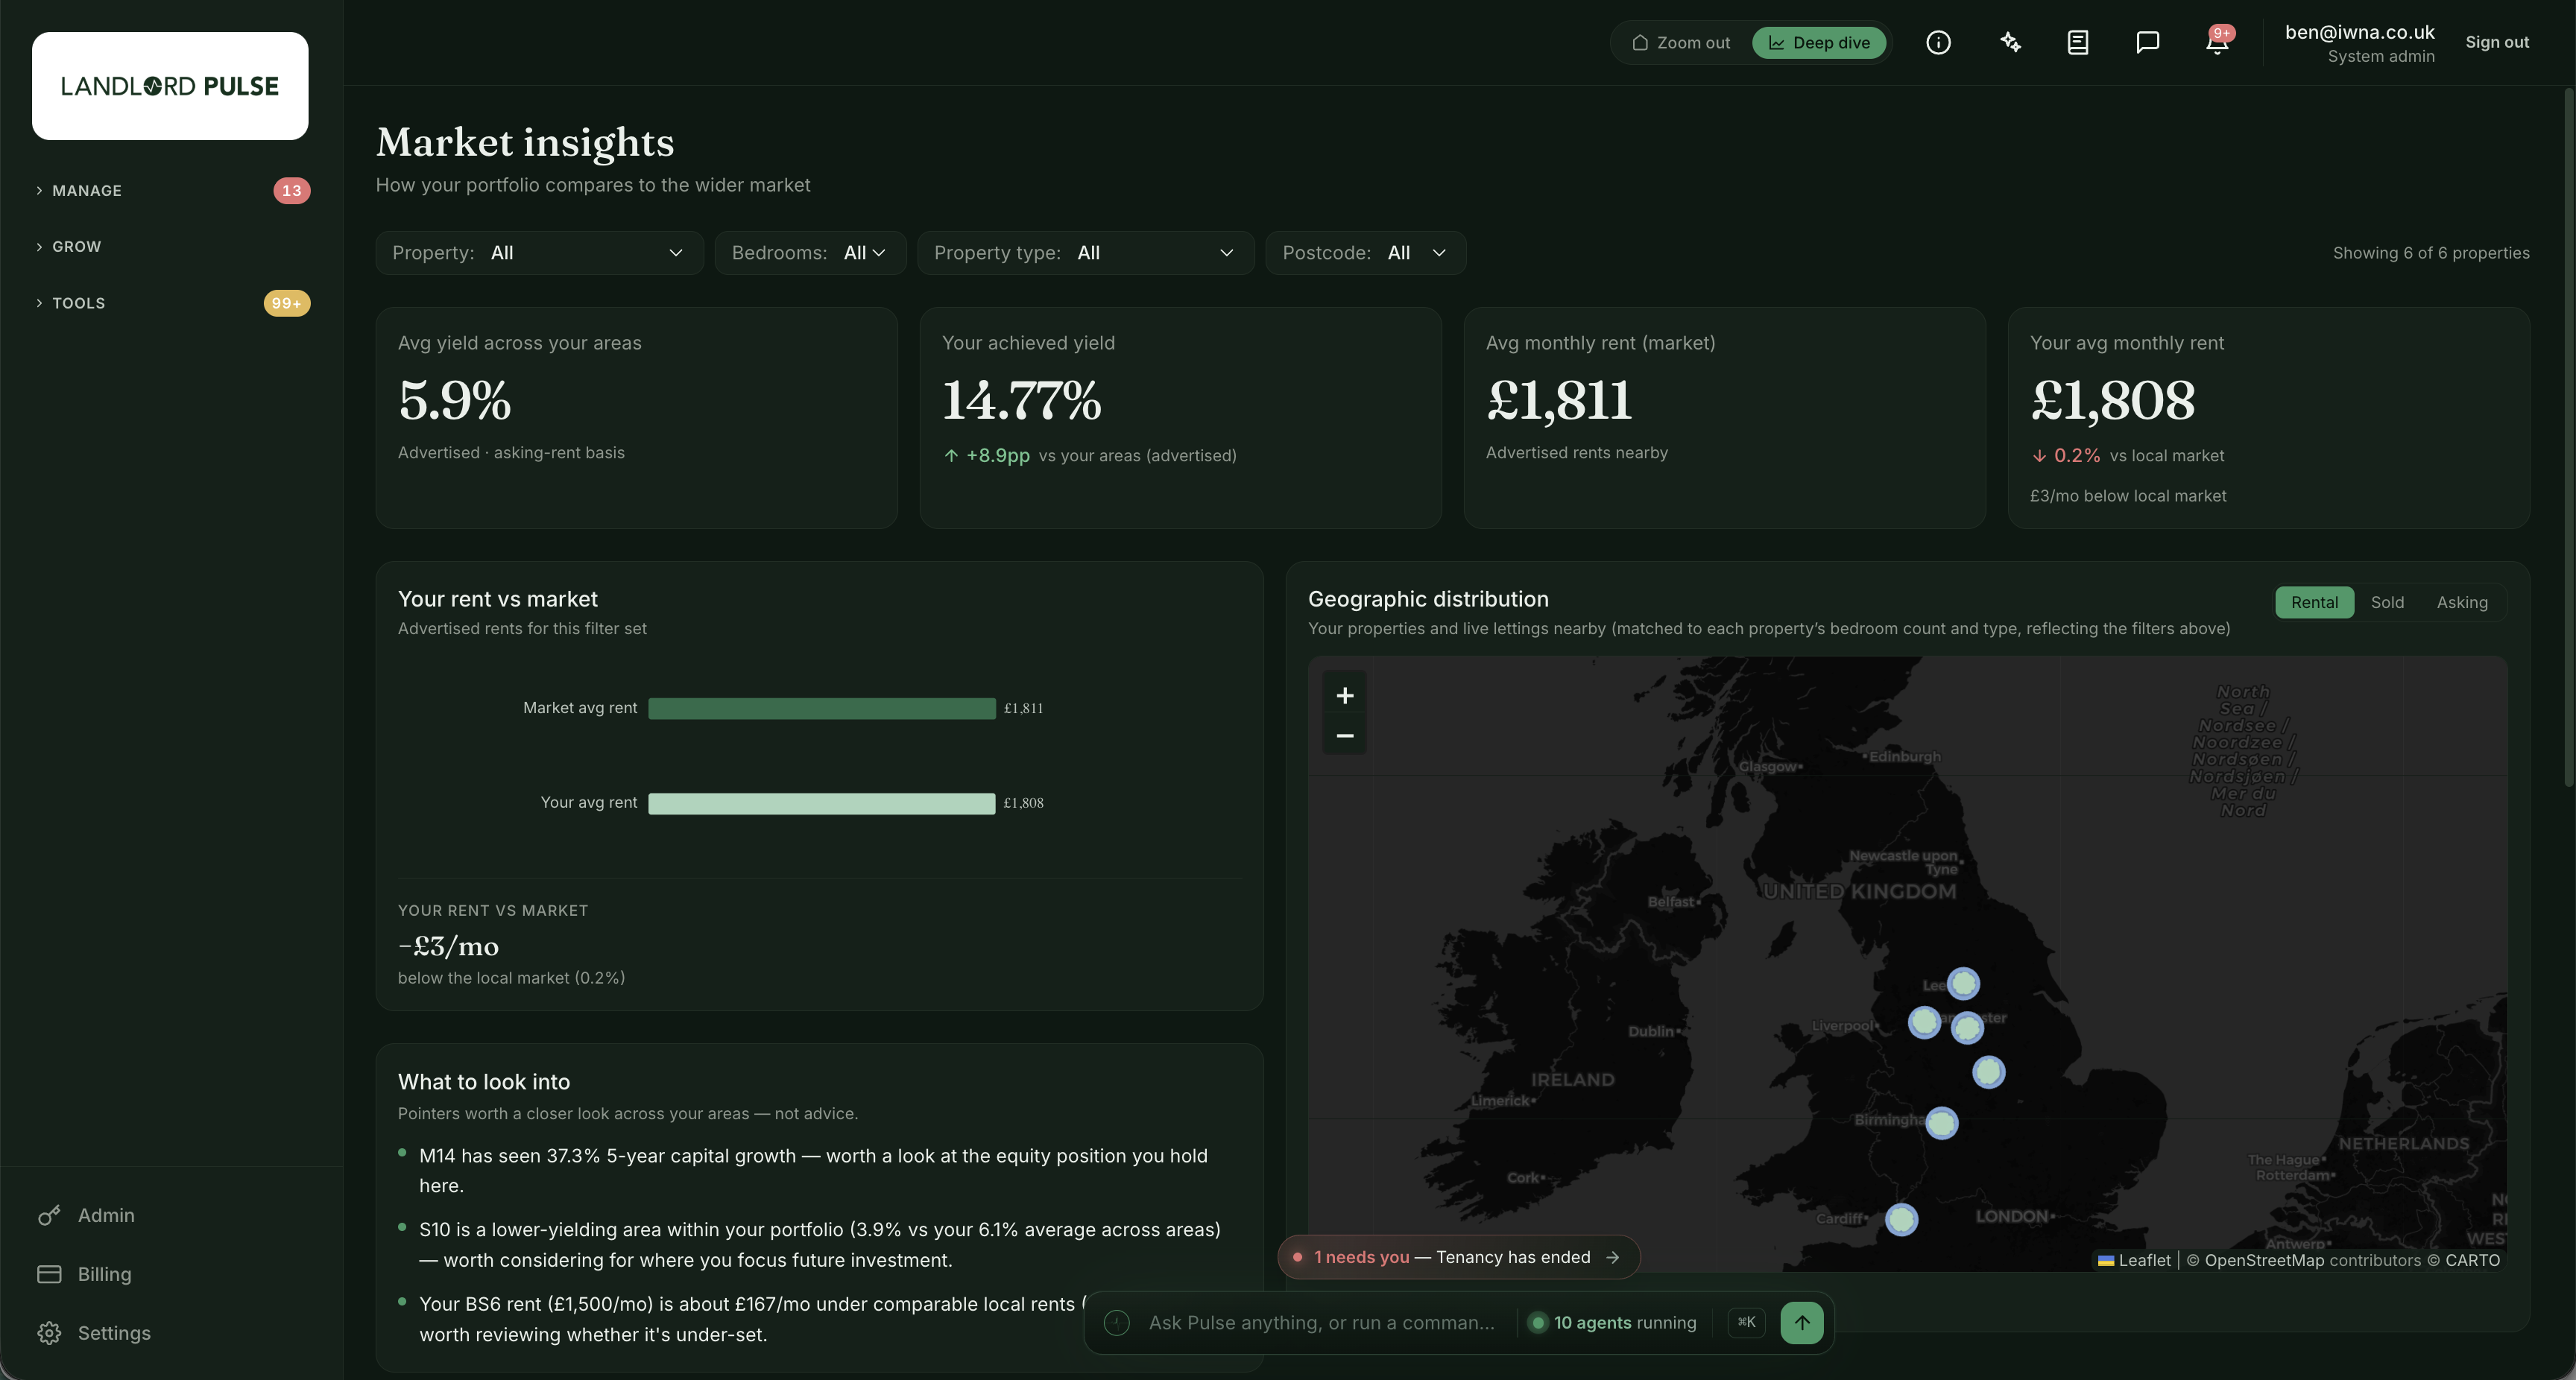
Task: Open the notifications bell icon
Action: tap(2217, 42)
